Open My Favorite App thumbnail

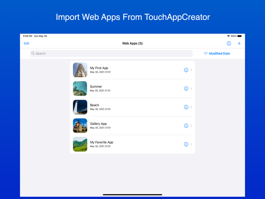click(80, 144)
